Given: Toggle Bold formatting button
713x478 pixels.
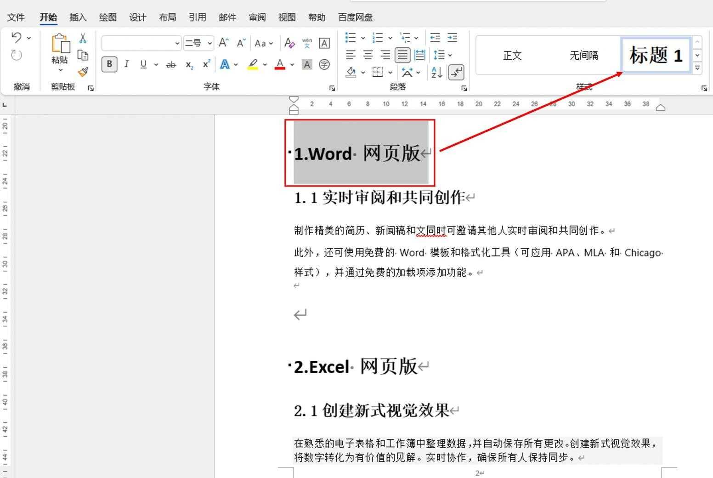Looking at the screenshot, I should point(109,64).
